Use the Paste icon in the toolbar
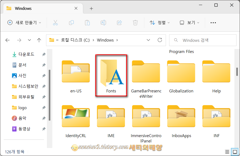 click(87, 23)
